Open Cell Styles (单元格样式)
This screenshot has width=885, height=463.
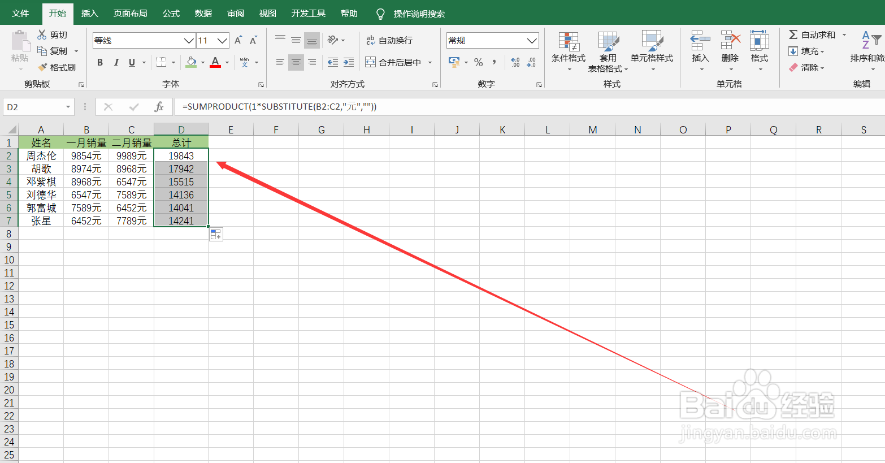click(652, 51)
